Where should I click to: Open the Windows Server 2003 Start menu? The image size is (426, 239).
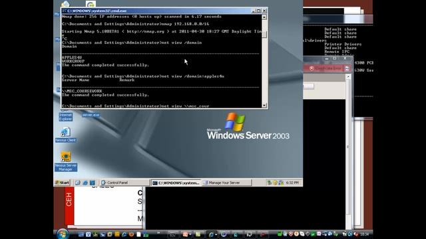[62, 183]
